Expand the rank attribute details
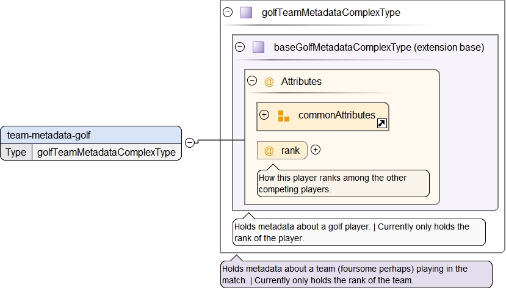 pos(316,150)
